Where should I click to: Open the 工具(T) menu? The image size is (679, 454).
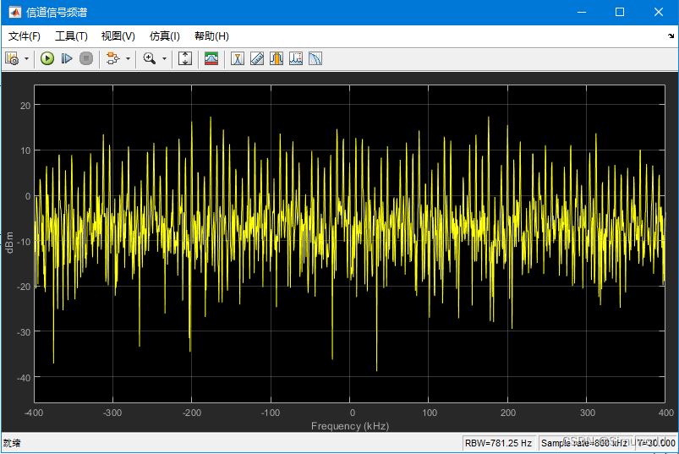point(71,36)
